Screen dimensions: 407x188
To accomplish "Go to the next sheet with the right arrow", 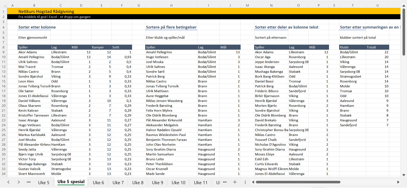I will [x=18, y=182].
